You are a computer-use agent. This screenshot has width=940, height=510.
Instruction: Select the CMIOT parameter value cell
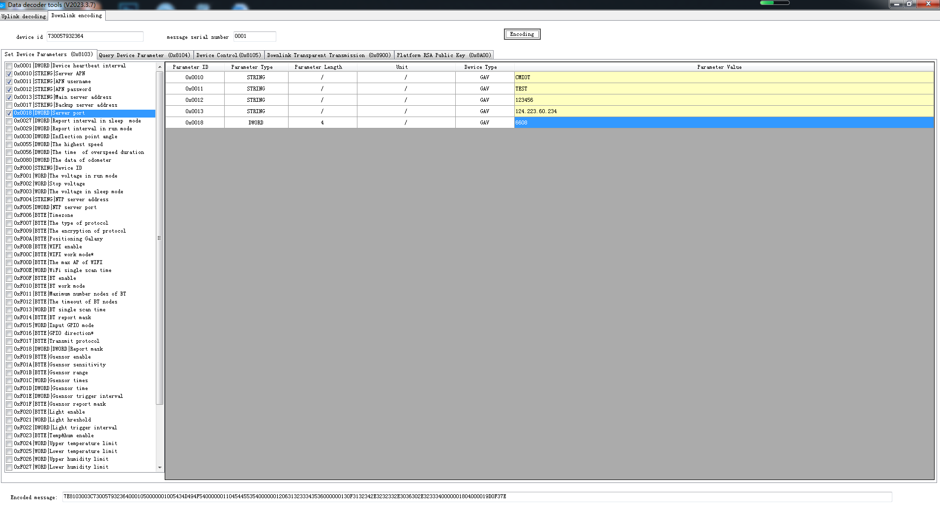pos(723,78)
